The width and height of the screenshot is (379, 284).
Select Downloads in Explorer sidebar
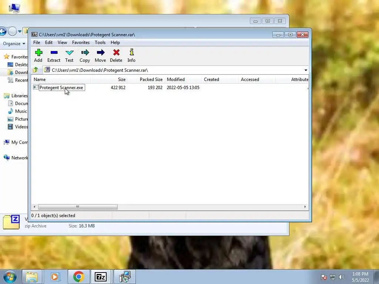(18, 72)
